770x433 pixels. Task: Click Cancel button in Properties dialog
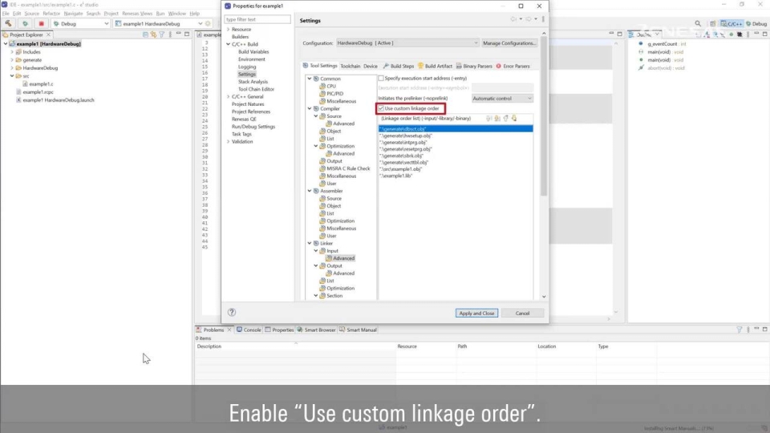522,314
